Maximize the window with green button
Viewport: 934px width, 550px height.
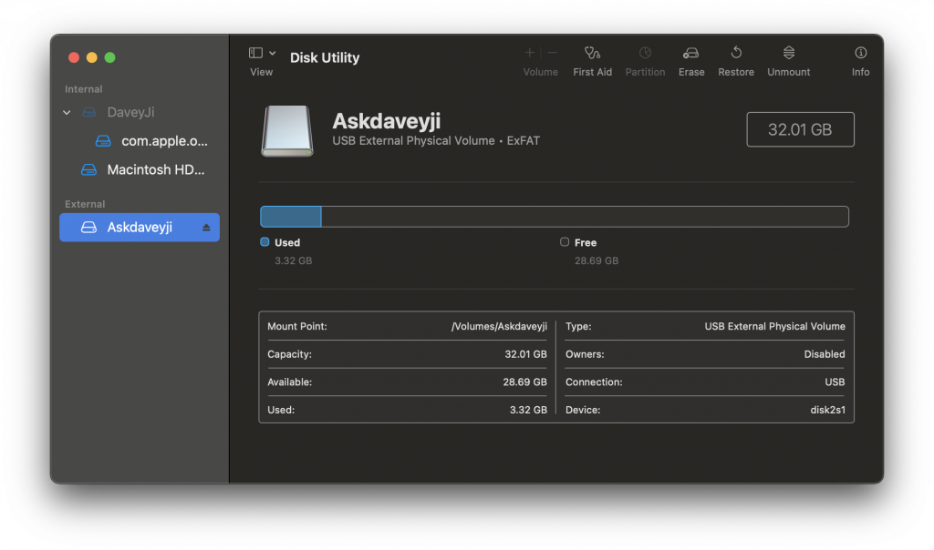click(x=109, y=57)
